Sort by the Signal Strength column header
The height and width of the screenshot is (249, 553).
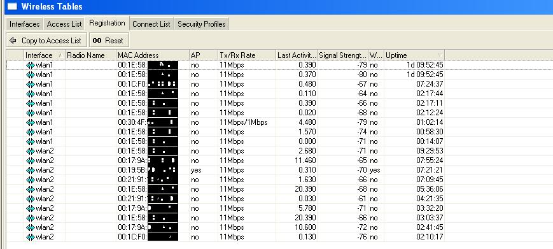tap(343, 55)
